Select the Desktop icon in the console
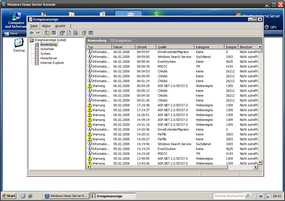285x201 pixels. 19,45
